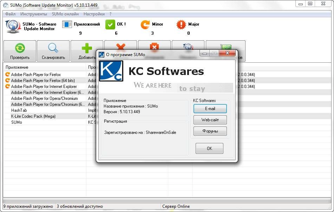Click the '3 обновлений доступно' status text

[x=80, y=206]
